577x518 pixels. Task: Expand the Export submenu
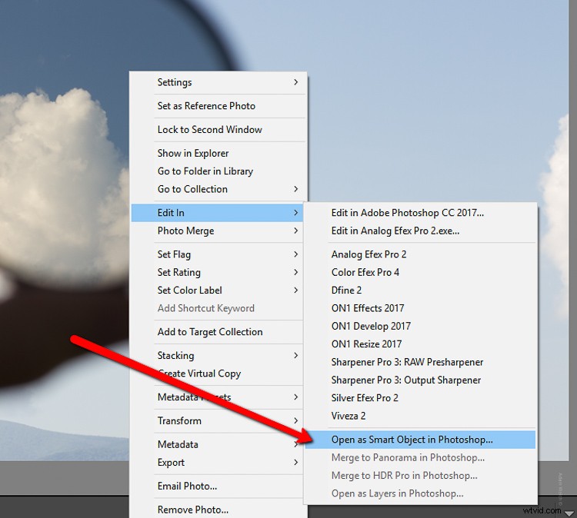217,463
